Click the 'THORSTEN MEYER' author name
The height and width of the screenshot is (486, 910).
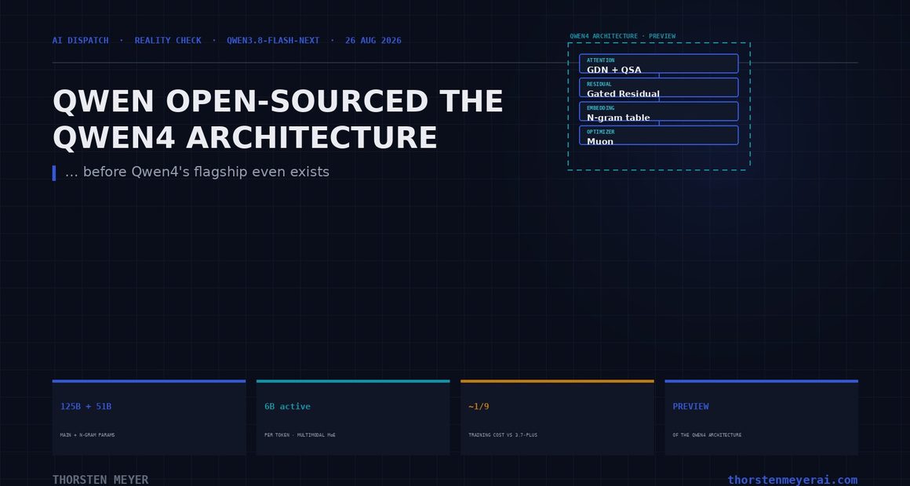coord(100,480)
